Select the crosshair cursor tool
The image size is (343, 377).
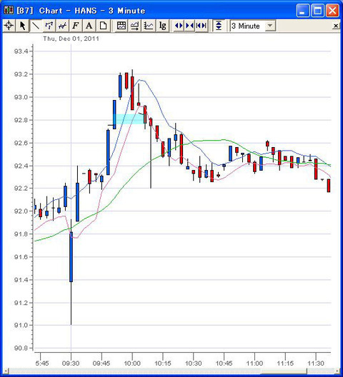[9, 26]
